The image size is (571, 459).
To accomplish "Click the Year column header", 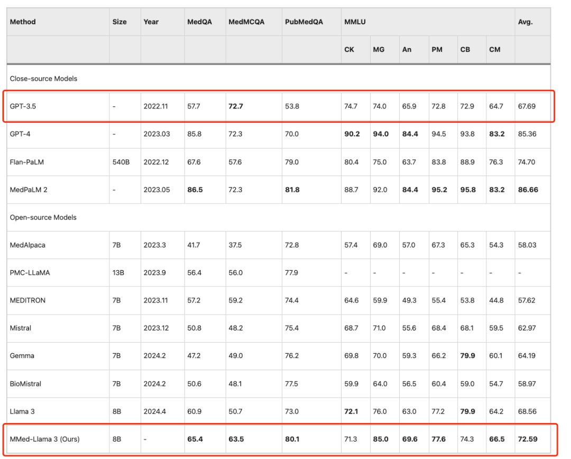I will [x=151, y=22].
